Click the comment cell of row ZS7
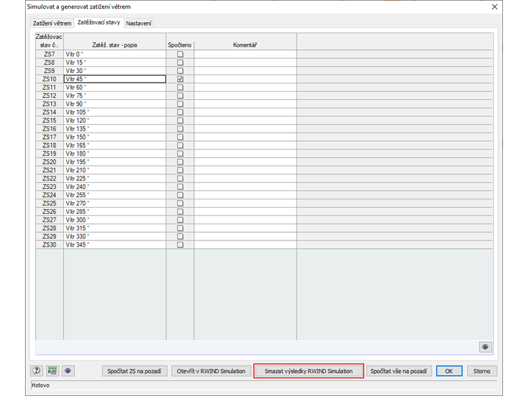This screenshot has width=528, height=396. tap(245, 54)
